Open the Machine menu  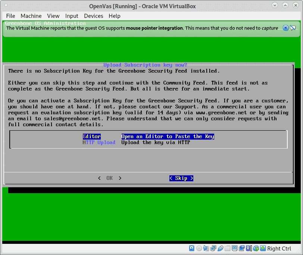[x=31, y=16]
